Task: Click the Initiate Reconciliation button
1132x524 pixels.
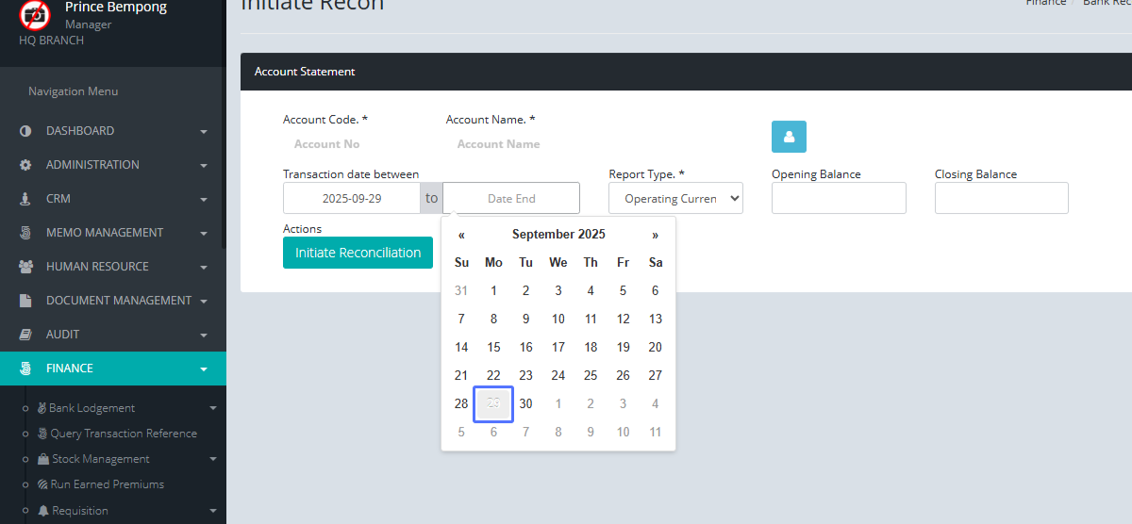Action: 358,253
